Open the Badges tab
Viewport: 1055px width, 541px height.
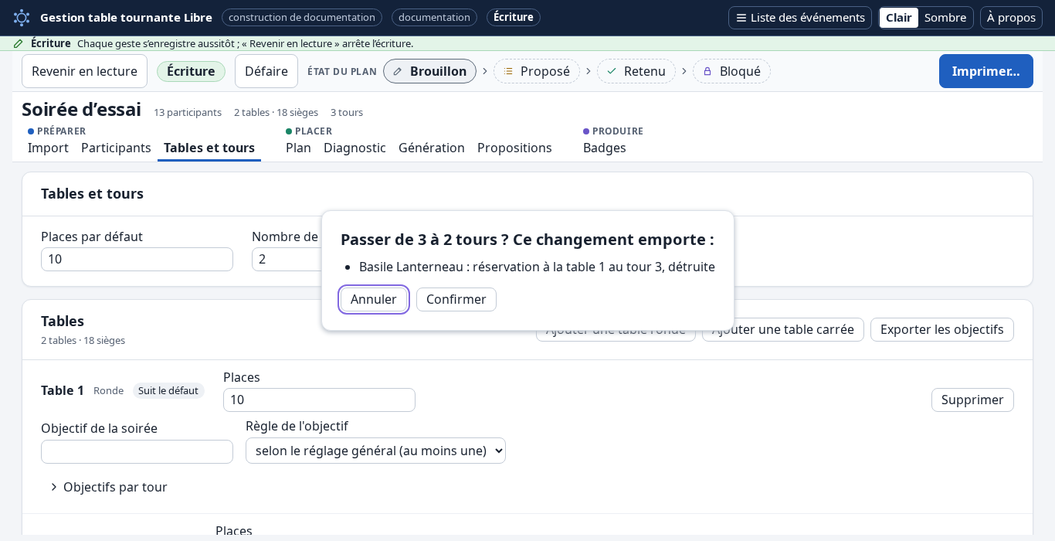pyautogui.click(x=605, y=148)
